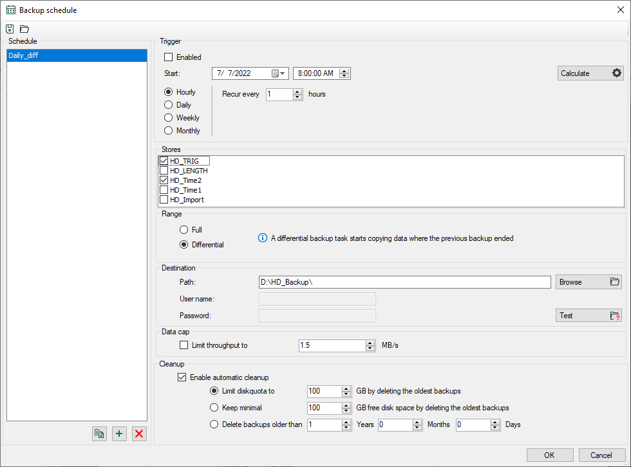
Task: Enable the trigger with Enabled checkbox
Action: click(x=169, y=57)
